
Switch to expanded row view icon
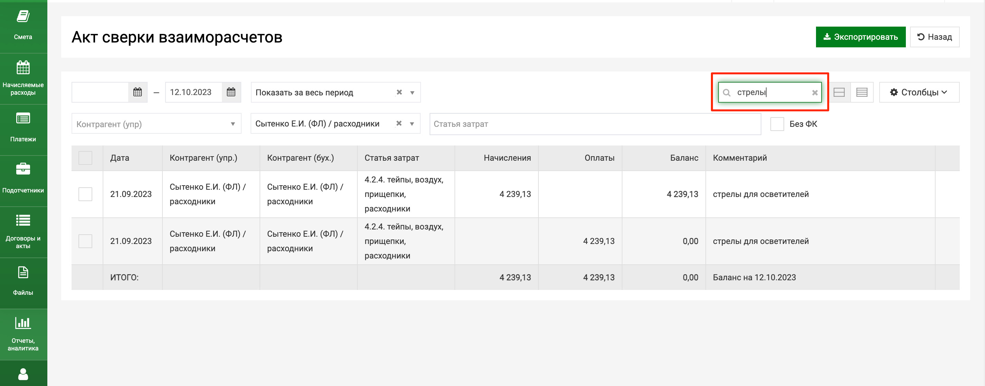coord(839,92)
